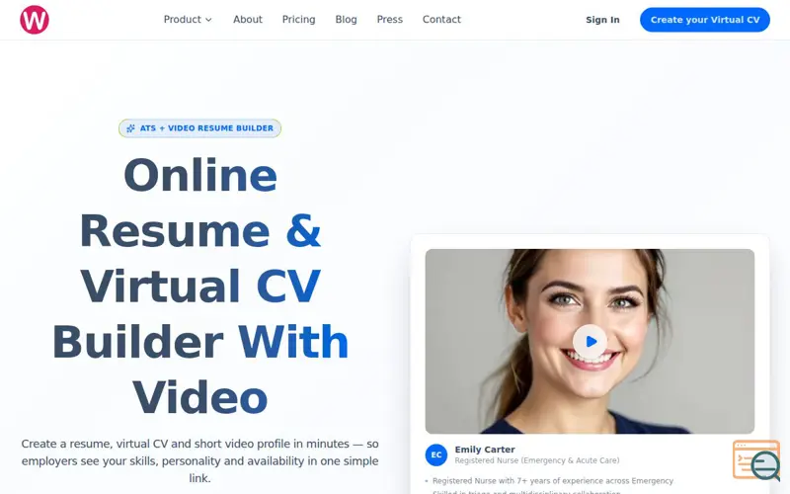Open the Blog link
This screenshot has width=790, height=494.
(347, 20)
